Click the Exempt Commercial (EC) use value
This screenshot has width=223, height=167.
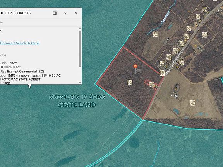pos(26,71)
